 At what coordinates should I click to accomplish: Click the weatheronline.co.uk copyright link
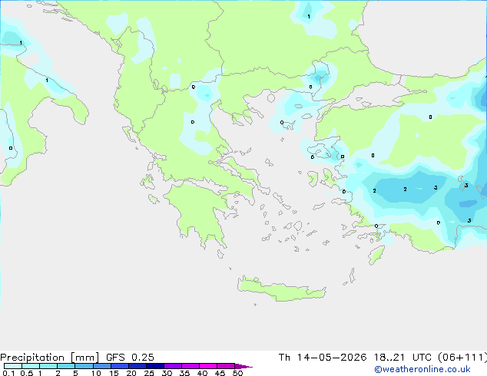[x=422, y=369]
